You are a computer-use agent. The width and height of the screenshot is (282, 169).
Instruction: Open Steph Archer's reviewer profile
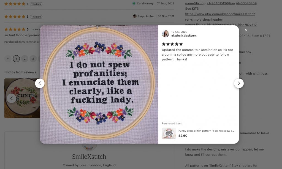click(146, 16)
